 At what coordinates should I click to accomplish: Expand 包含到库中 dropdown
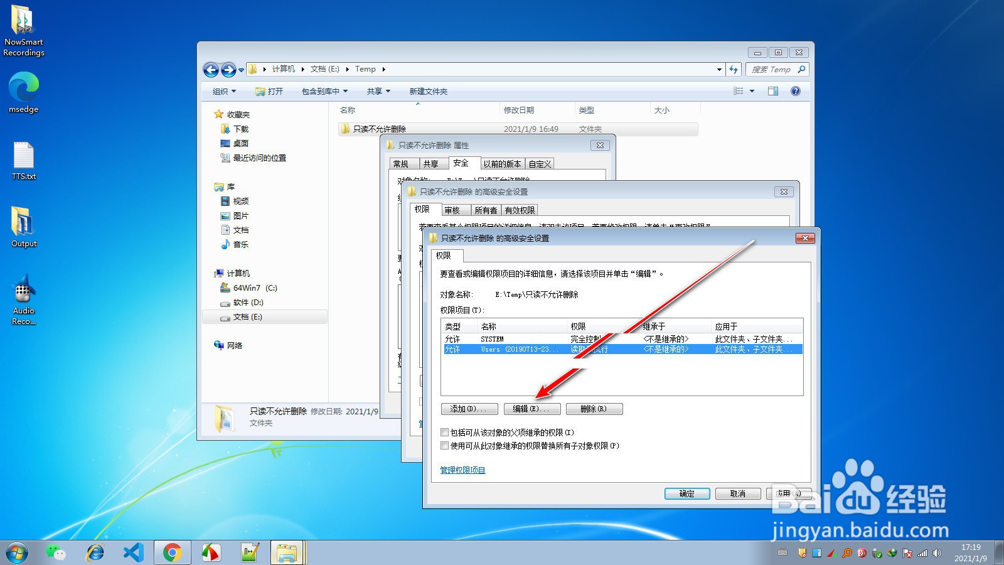[x=324, y=91]
